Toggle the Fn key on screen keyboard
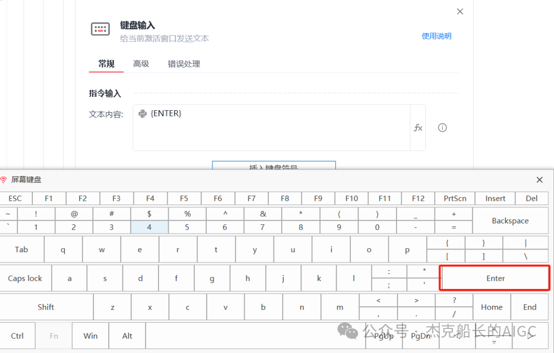This screenshot has width=554, height=353. click(x=53, y=336)
